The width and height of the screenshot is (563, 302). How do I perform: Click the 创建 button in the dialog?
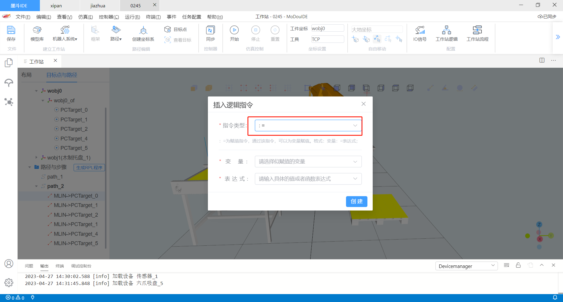357,201
